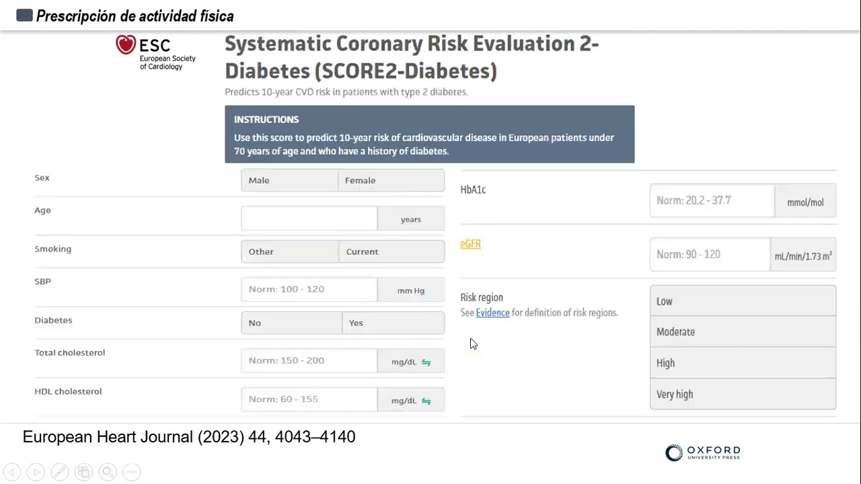861x484 pixels.
Task: Open more slideshow options menu
Action: click(x=132, y=472)
